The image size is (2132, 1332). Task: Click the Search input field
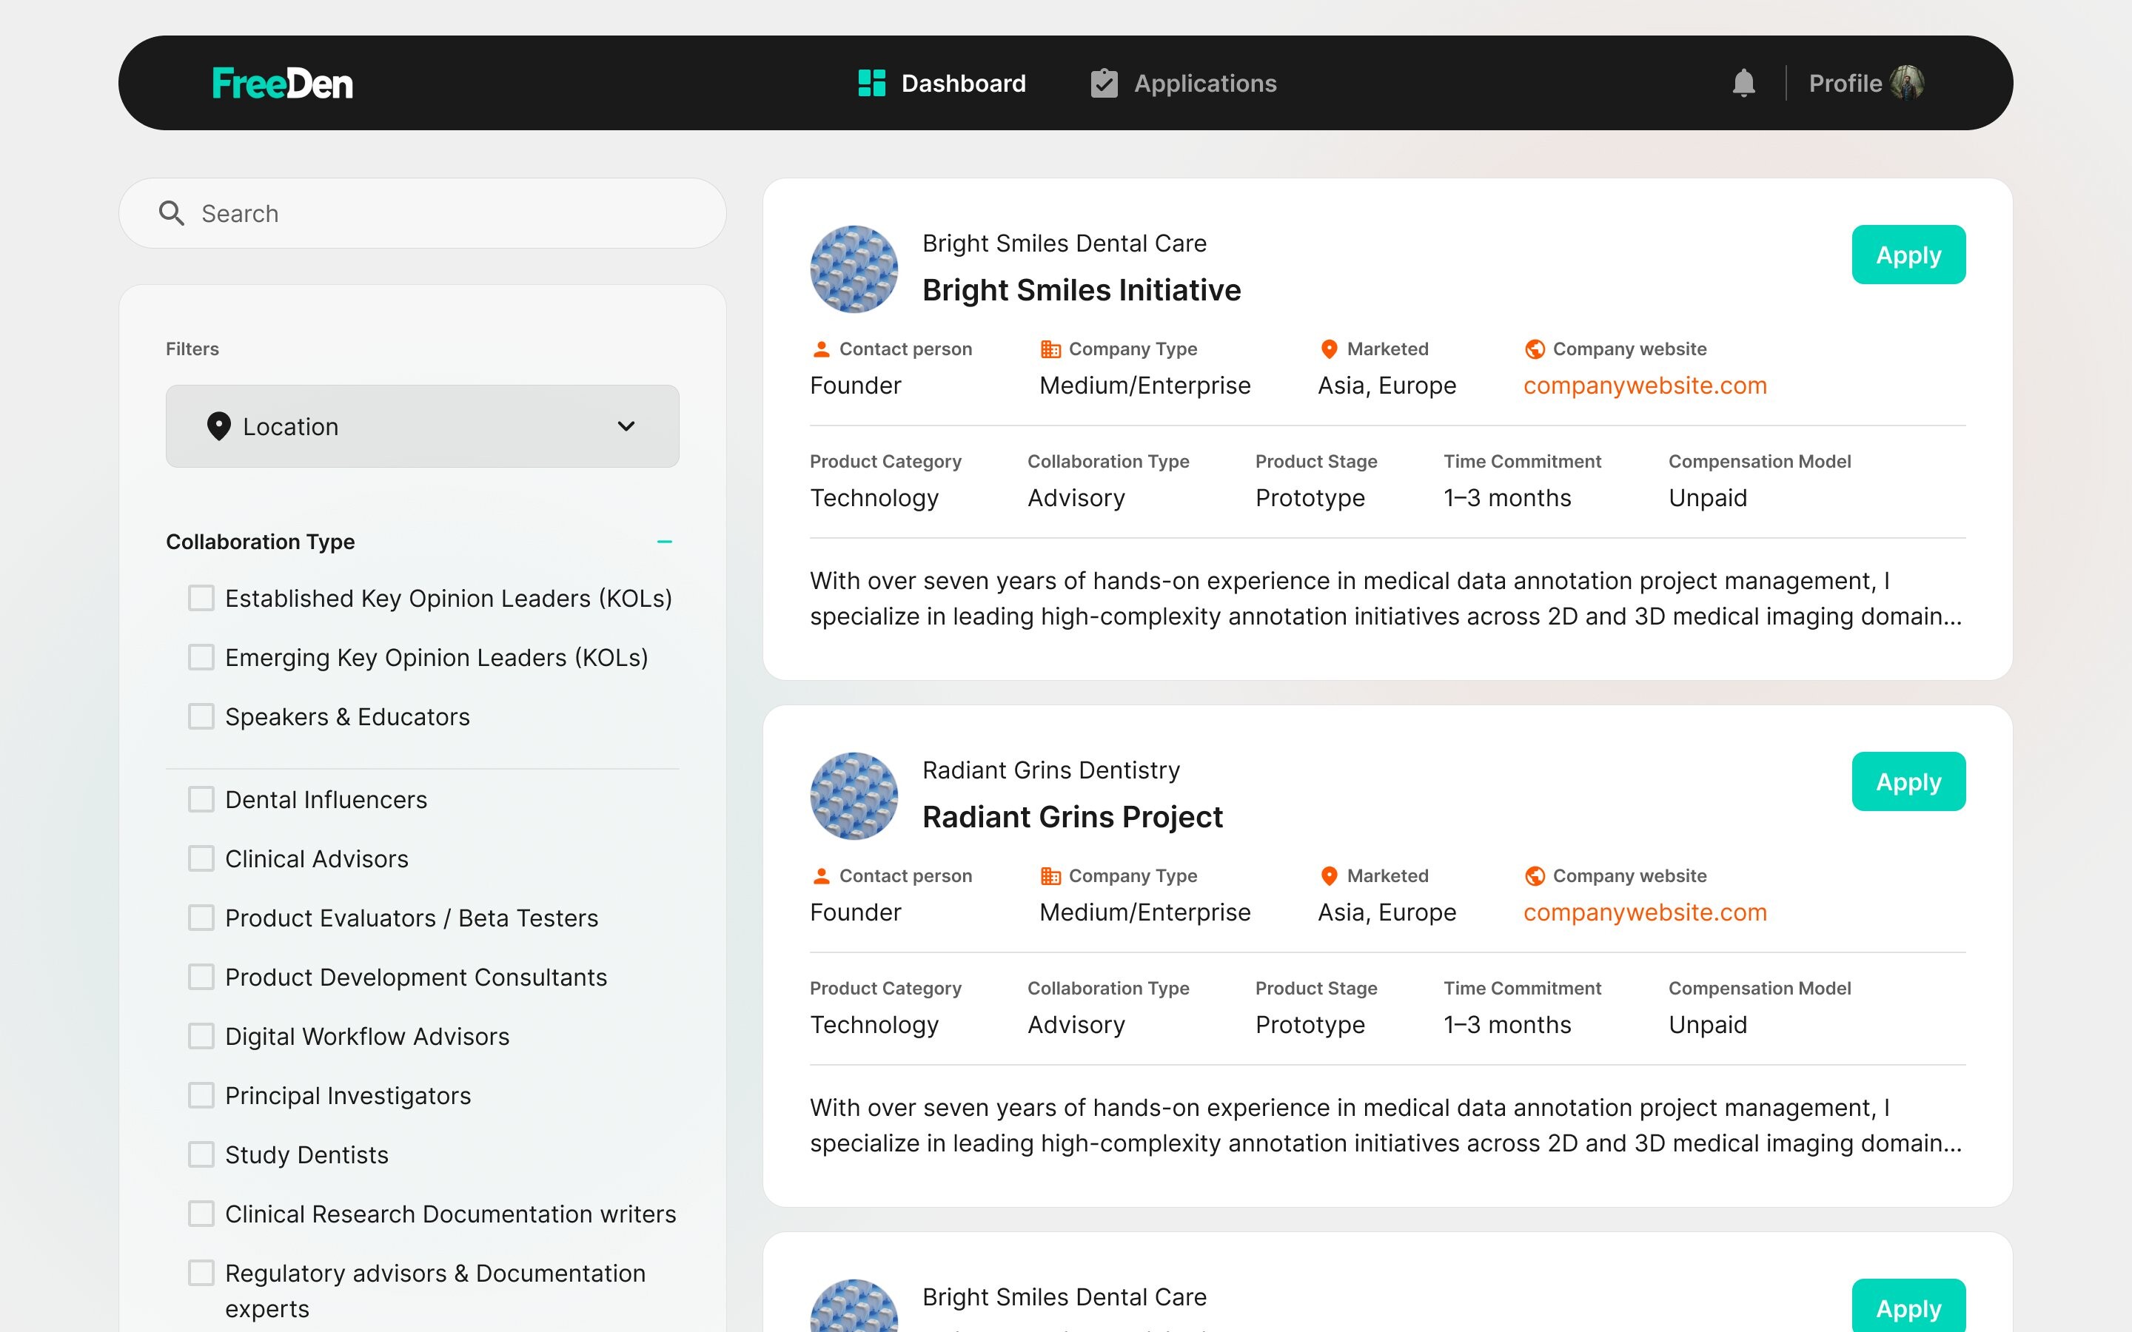[x=422, y=213]
